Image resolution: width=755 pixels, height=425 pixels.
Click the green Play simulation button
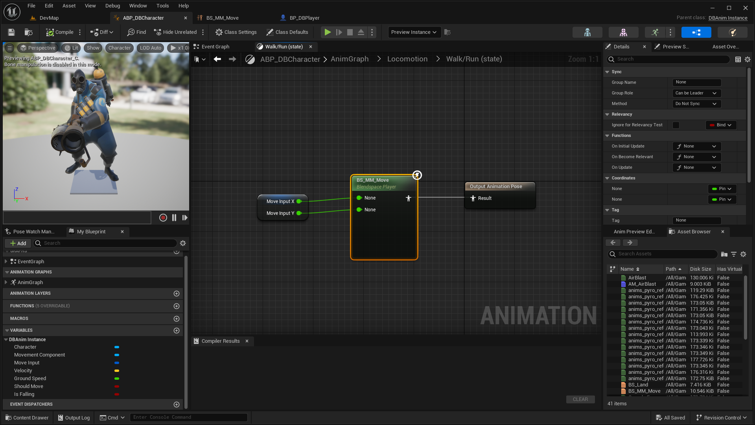pyautogui.click(x=327, y=32)
